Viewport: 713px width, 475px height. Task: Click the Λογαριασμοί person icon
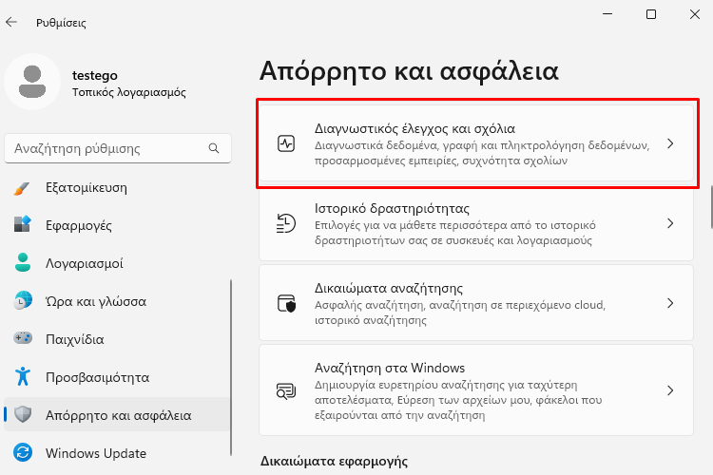[x=22, y=263]
